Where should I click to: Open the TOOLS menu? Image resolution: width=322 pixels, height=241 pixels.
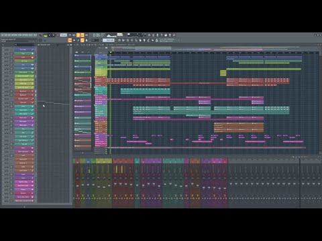(30, 35)
